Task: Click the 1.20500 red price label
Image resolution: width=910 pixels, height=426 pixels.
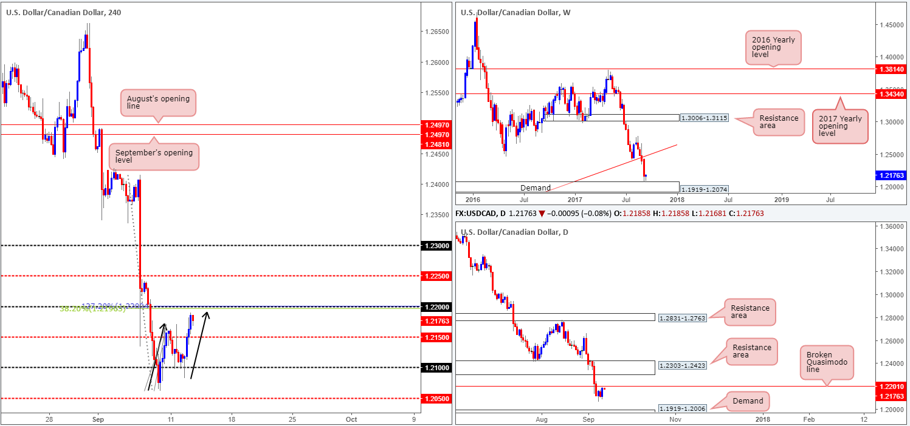Action: tap(437, 398)
